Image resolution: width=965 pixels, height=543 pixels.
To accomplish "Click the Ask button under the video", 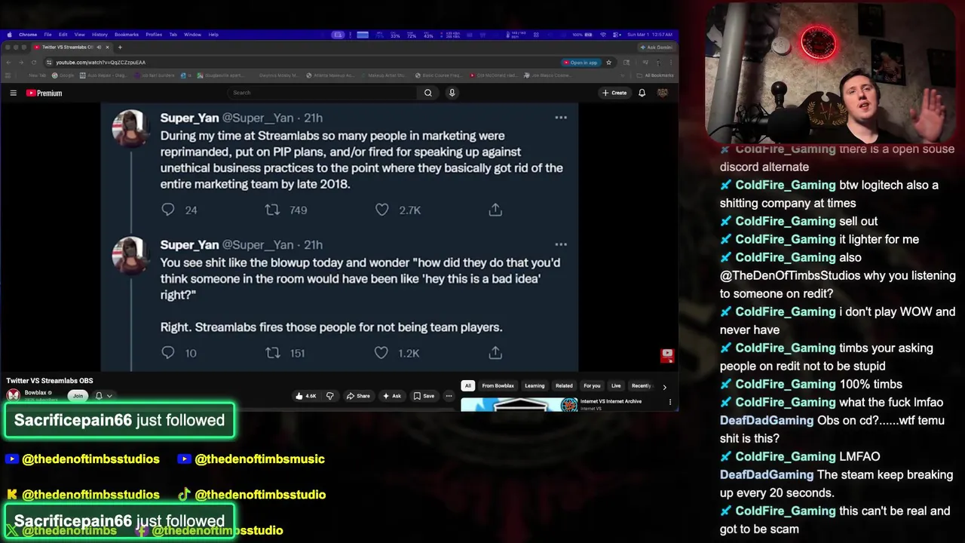I will [392, 396].
